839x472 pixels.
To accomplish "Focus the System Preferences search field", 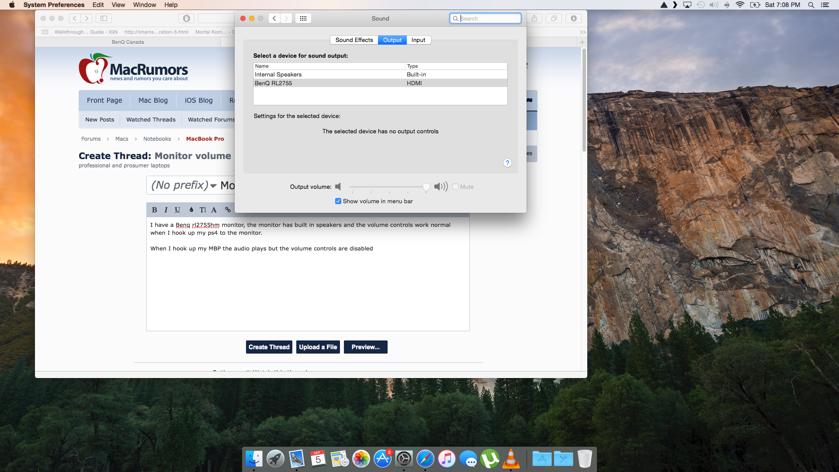I will pyautogui.click(x=485, y=18).
